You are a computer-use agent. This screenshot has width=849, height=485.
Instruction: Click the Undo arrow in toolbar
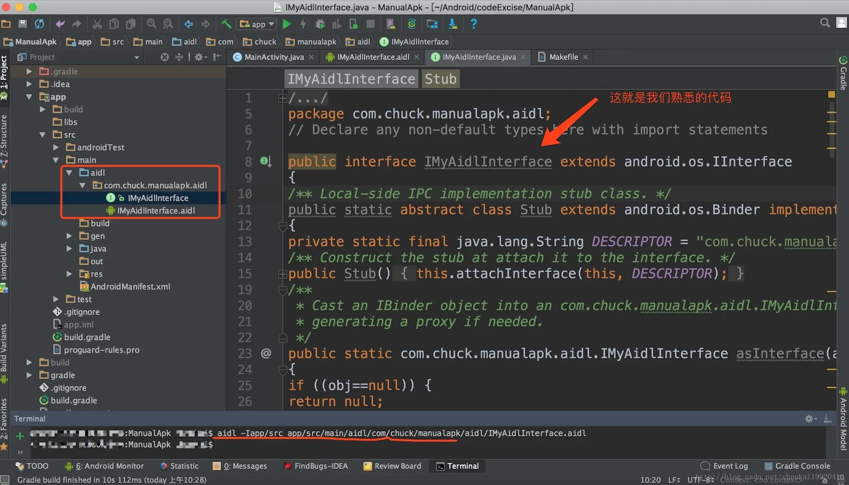60,24
